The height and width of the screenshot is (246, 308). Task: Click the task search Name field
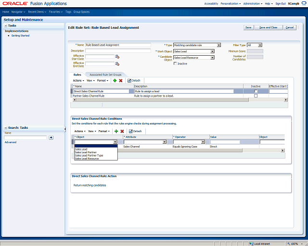point(26,137)
